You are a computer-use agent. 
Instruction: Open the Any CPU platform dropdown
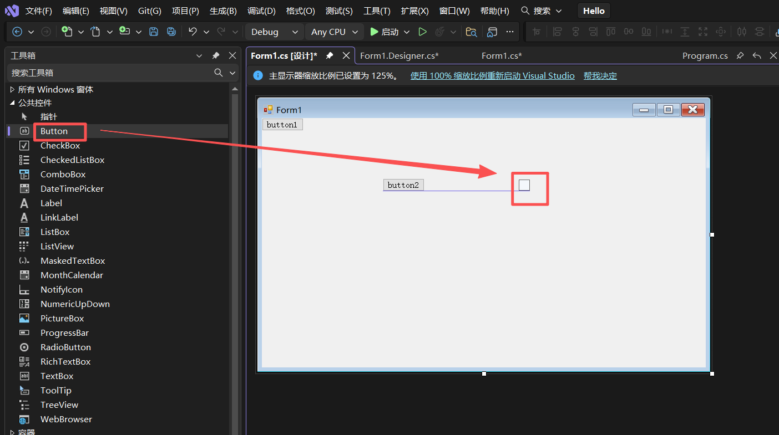[335, 32]
